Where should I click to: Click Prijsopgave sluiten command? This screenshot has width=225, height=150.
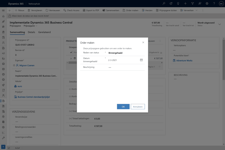(166, 10)
